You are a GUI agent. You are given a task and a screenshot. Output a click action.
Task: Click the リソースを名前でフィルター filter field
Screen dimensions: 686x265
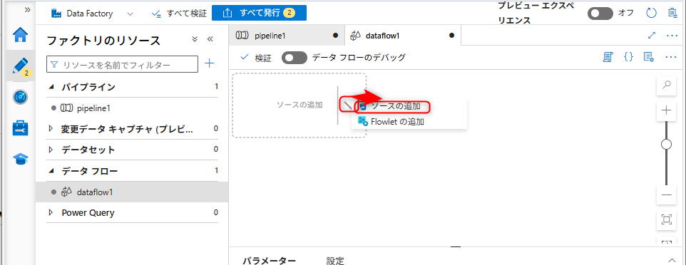point(122,64)
